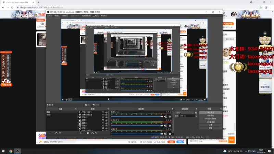Decrease transition duration with down arrow
Screen dimensions: 274x154
196,117
